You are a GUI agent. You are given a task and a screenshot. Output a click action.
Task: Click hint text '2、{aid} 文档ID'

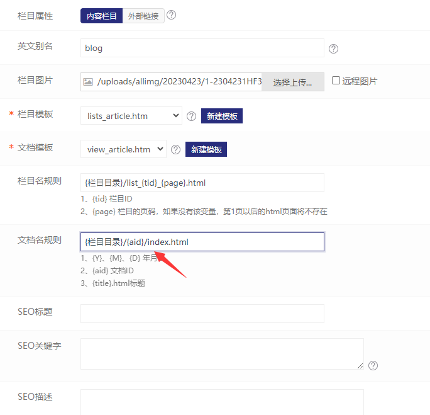click(x=107, y=271)
